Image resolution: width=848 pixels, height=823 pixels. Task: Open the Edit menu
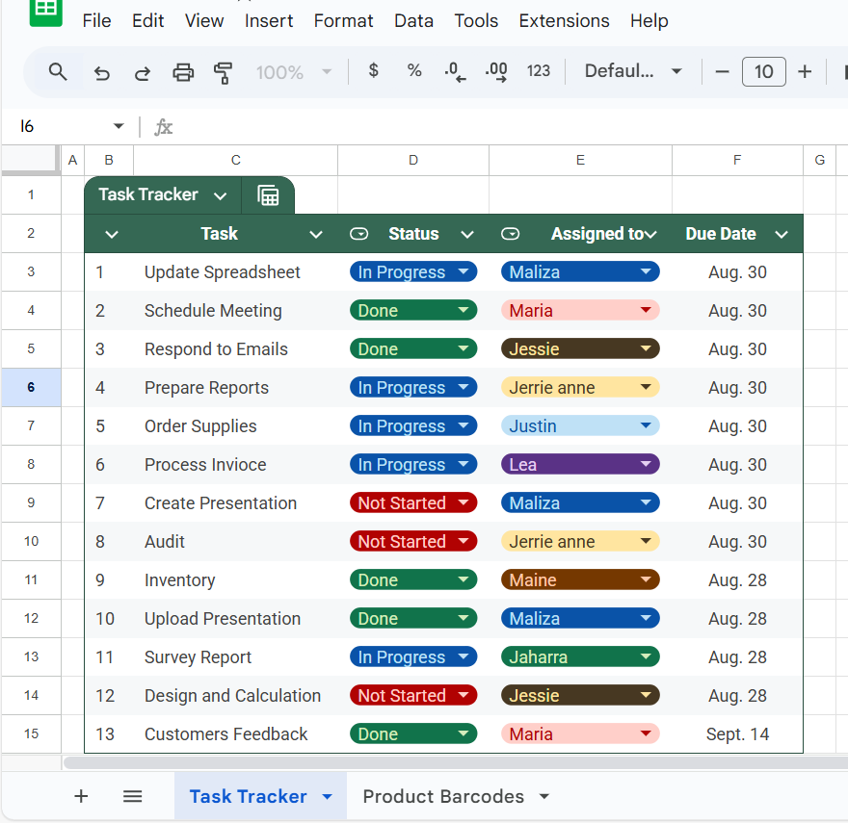[x=147, y=20]
